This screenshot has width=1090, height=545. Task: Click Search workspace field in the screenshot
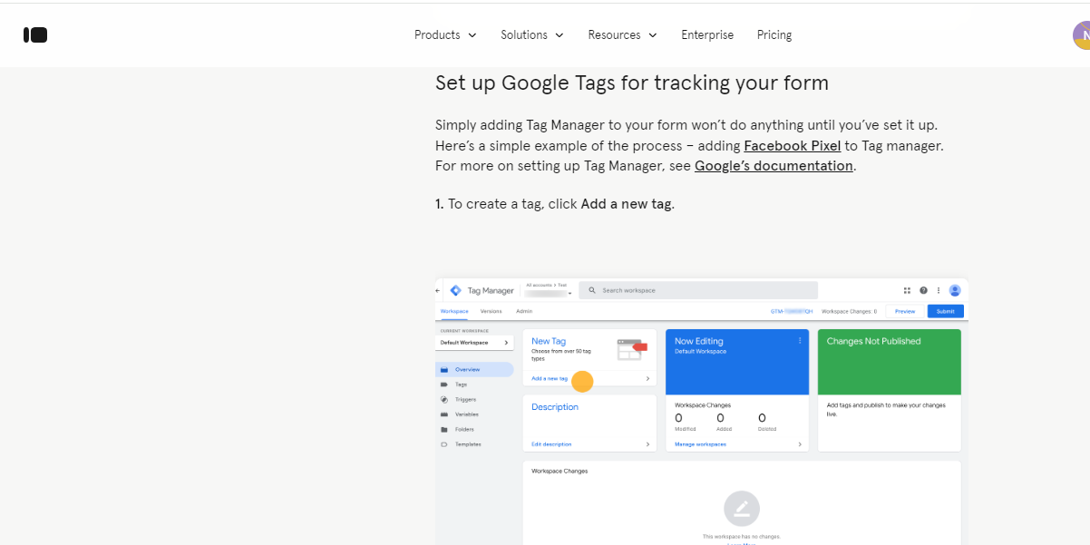click(x=698, y=290)
